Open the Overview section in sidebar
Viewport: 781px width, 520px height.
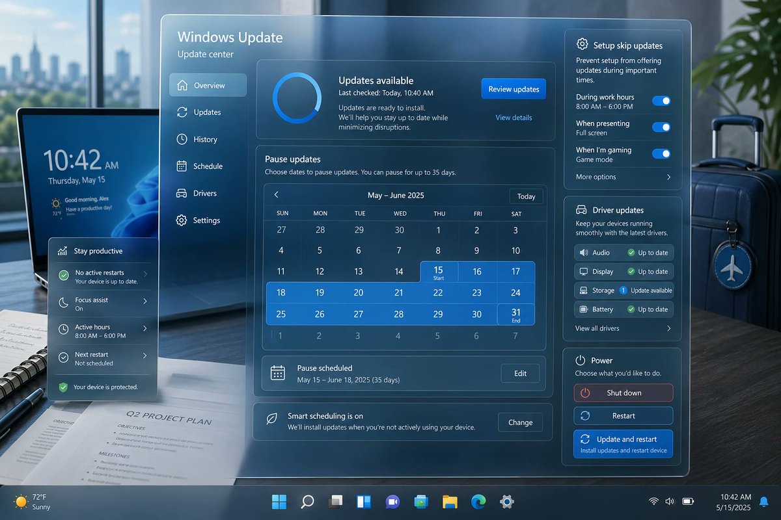click(208, 85)
